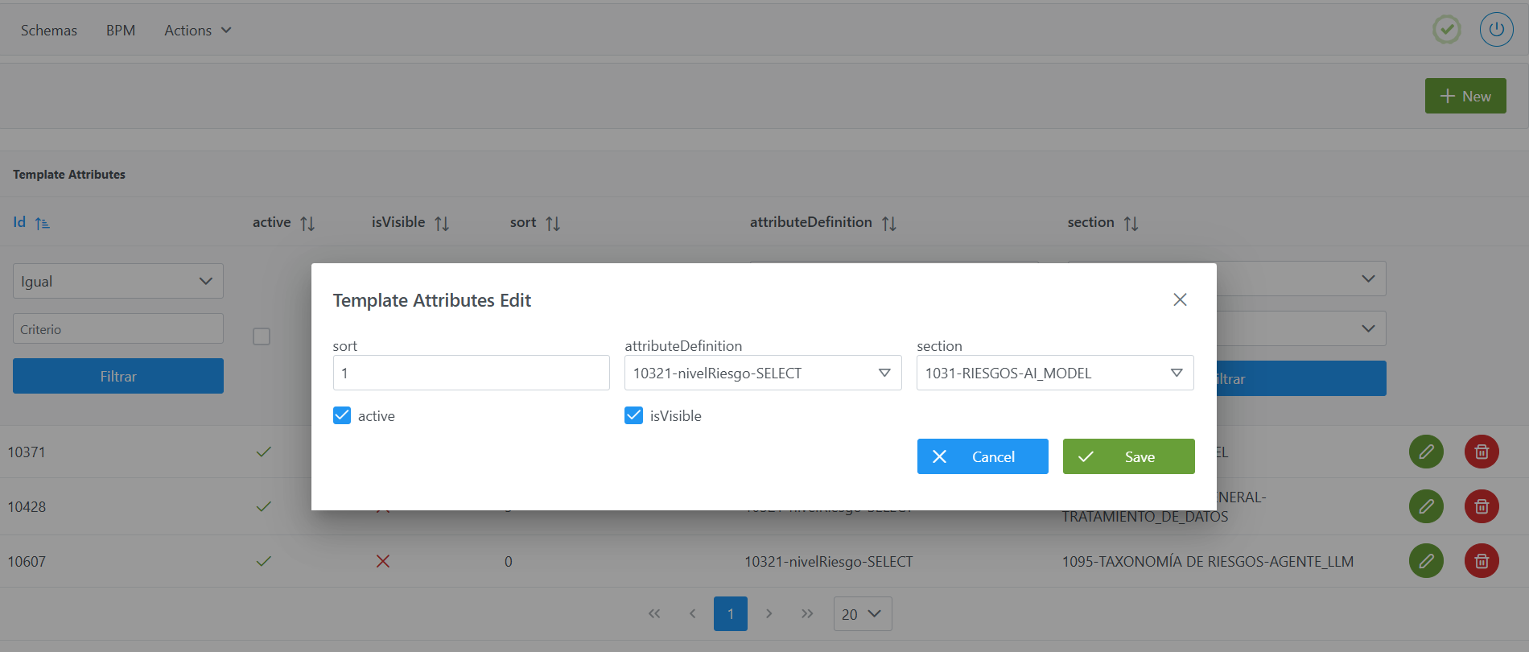This screenshot has width=1529, height=652.
Task: Open the attributeDefinition dropdown
Action: pos(762,373)
